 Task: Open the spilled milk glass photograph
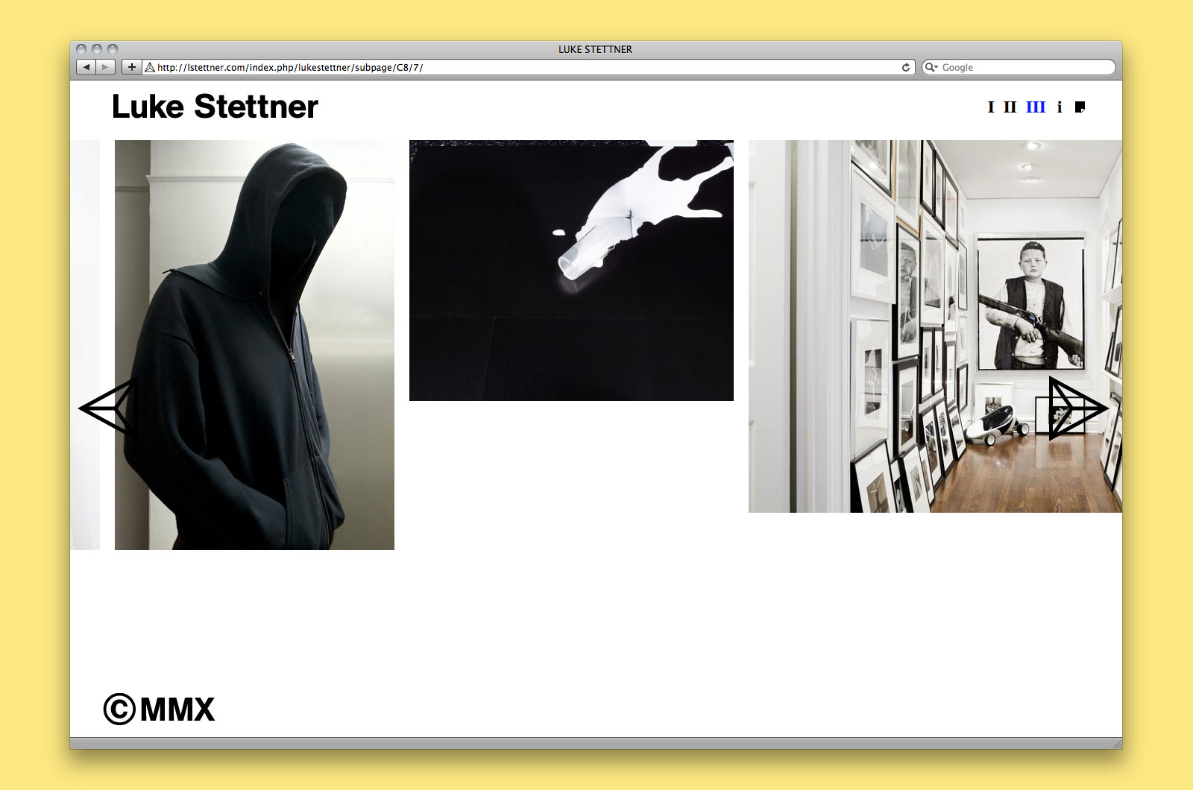coord(571,270)
